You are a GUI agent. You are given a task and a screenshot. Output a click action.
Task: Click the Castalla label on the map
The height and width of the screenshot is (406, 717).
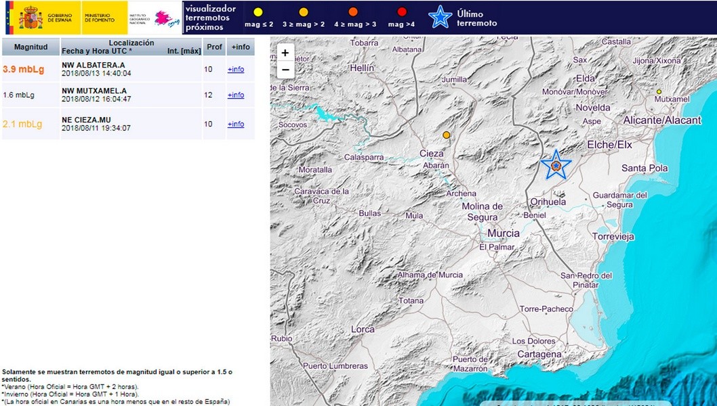(617, 42)
